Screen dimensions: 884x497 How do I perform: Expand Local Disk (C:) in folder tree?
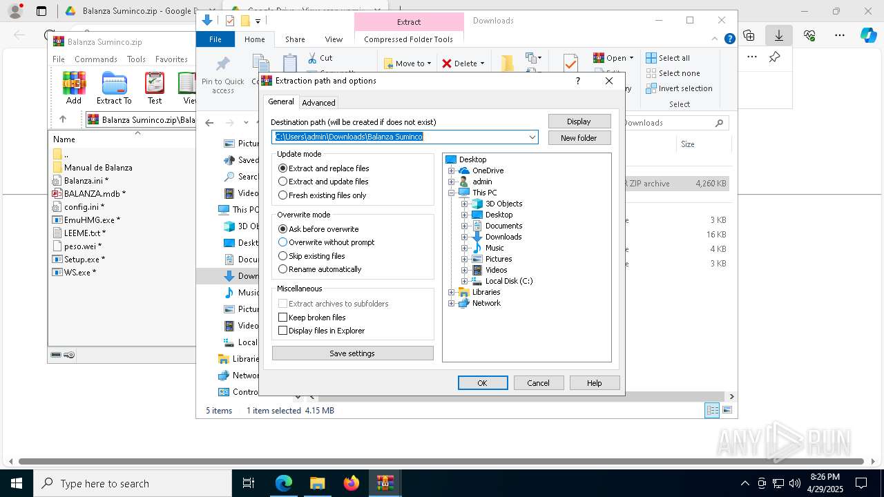[465, 281]
